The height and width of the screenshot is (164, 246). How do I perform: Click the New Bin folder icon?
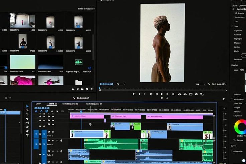(82, 89)
